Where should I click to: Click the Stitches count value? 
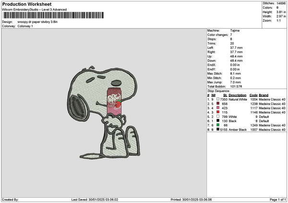click(x=281, y=3)
